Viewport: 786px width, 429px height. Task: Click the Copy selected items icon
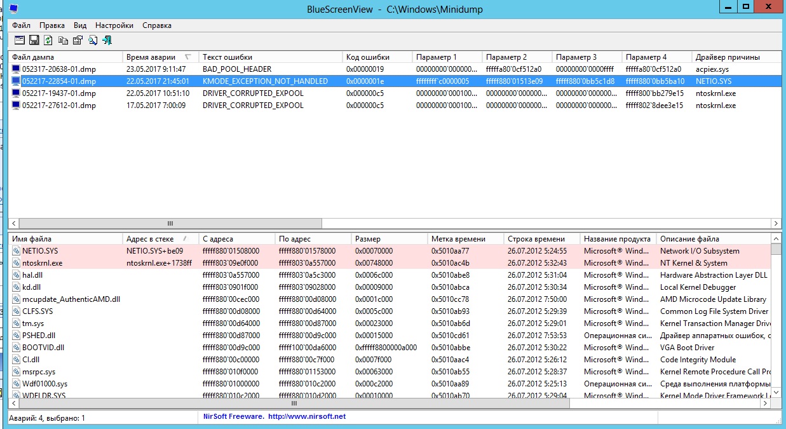(63, 41)
